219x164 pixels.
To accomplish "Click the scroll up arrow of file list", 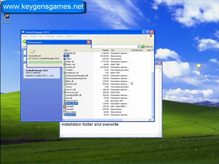I will [153, 50].
